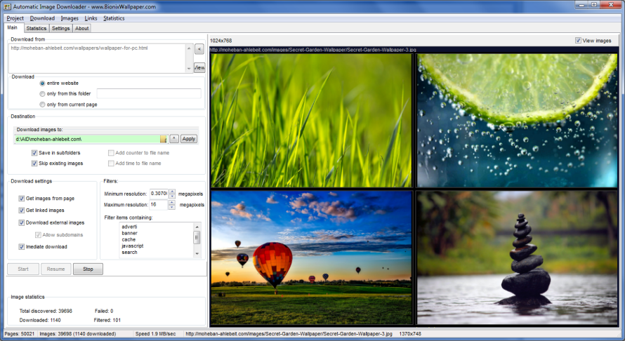Screen dimensions: 625x341
Task: Switch to the Settings tab
Action: pyautogui.click(x=60, y=29)
